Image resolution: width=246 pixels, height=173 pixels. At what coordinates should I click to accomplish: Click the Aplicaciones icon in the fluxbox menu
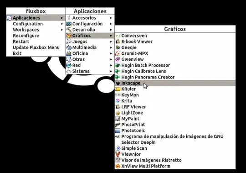[9, 18]
